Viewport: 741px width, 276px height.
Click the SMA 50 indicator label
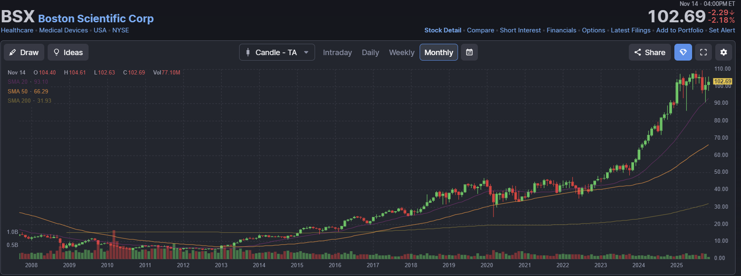tap(28, 91)
